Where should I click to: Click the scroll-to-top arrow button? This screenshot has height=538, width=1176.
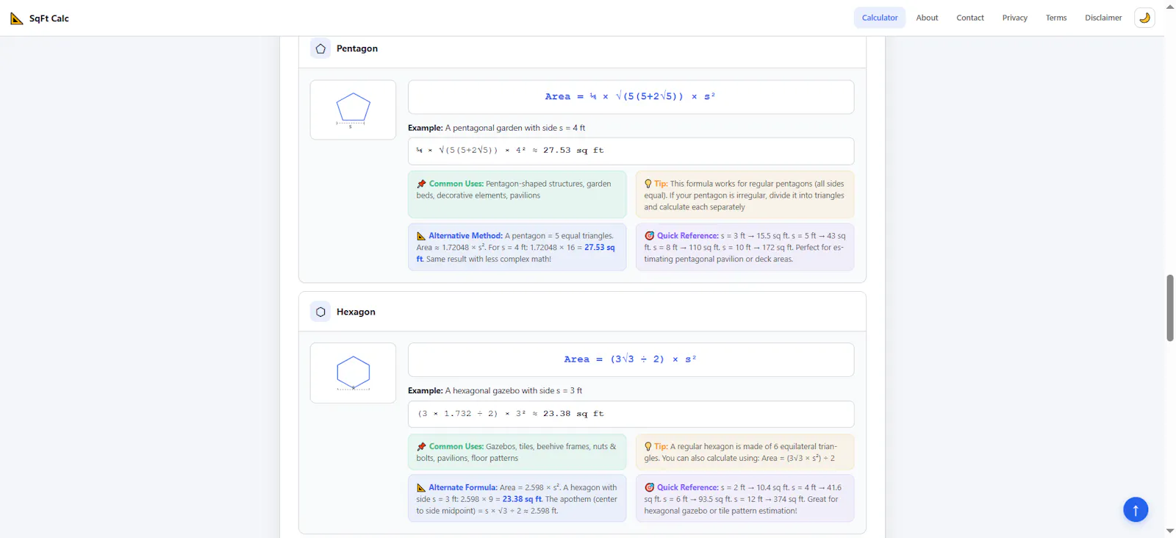[1136, 510]
